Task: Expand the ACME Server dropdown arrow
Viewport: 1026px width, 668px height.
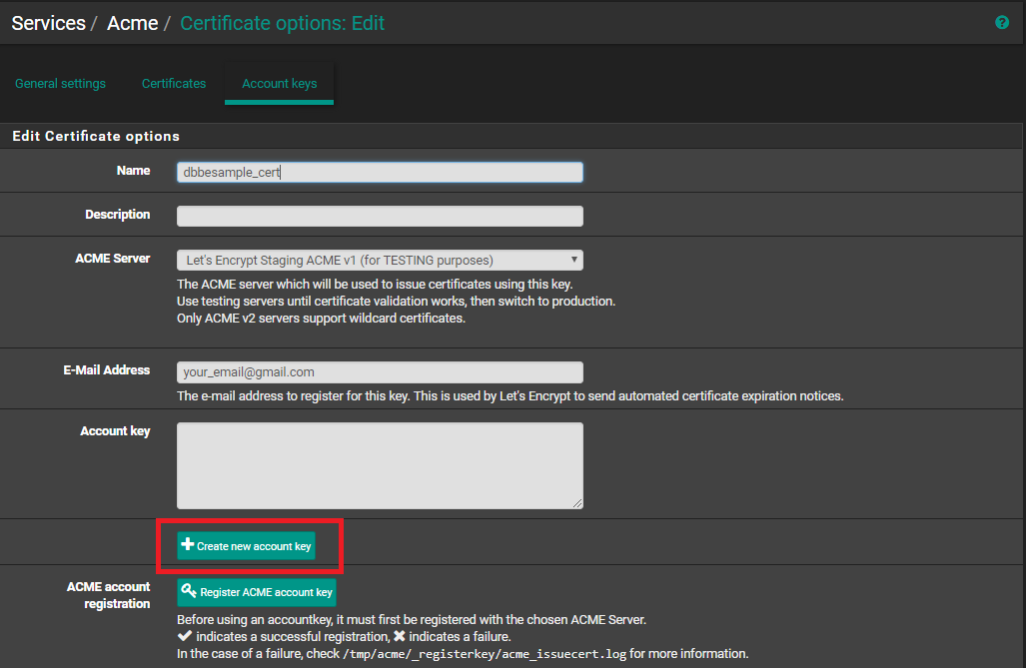Action: click(574, 260)
